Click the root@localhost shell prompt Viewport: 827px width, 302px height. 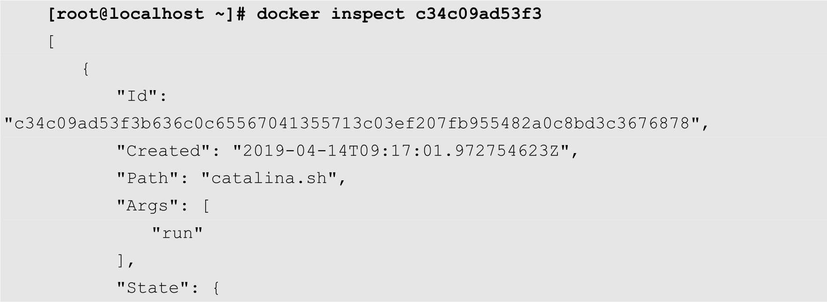click(127, 14)
